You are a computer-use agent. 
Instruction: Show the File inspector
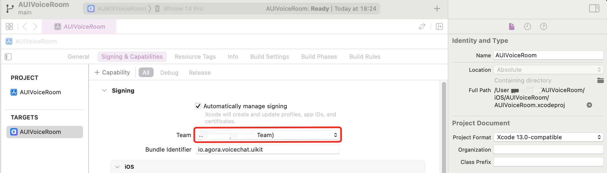[x=511, y=27]
